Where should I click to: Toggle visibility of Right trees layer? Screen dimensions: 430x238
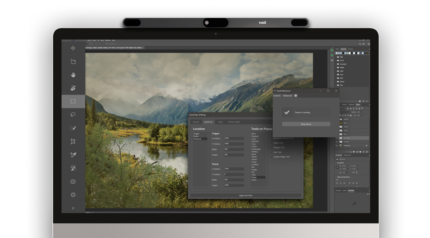pos(337,138)
